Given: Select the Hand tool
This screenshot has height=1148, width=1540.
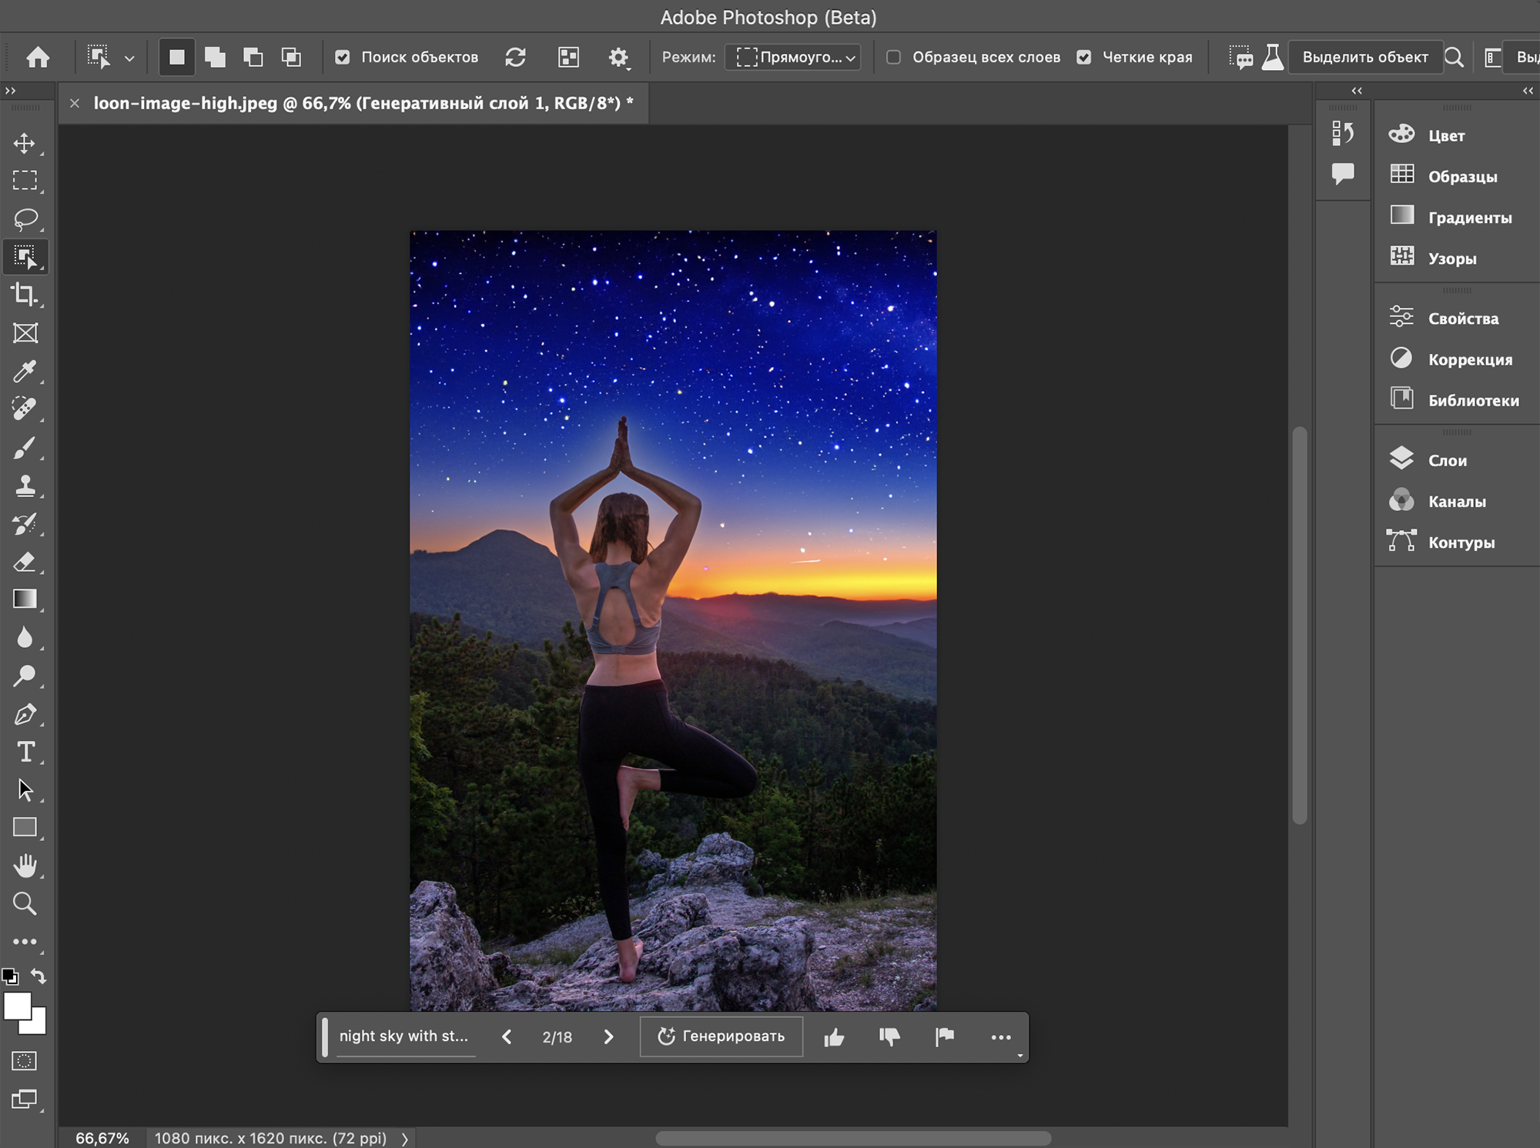Looking at the screenshot, I should pyautogui.click(x=25, y=866).
